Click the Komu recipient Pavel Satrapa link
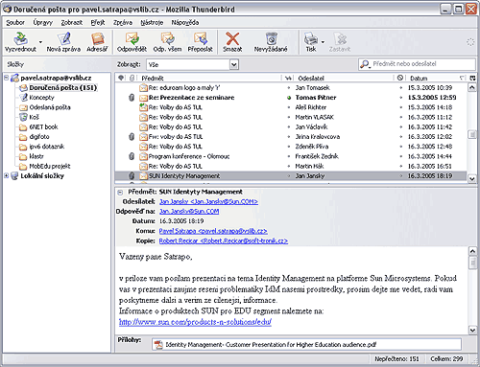 pos(213,231)
